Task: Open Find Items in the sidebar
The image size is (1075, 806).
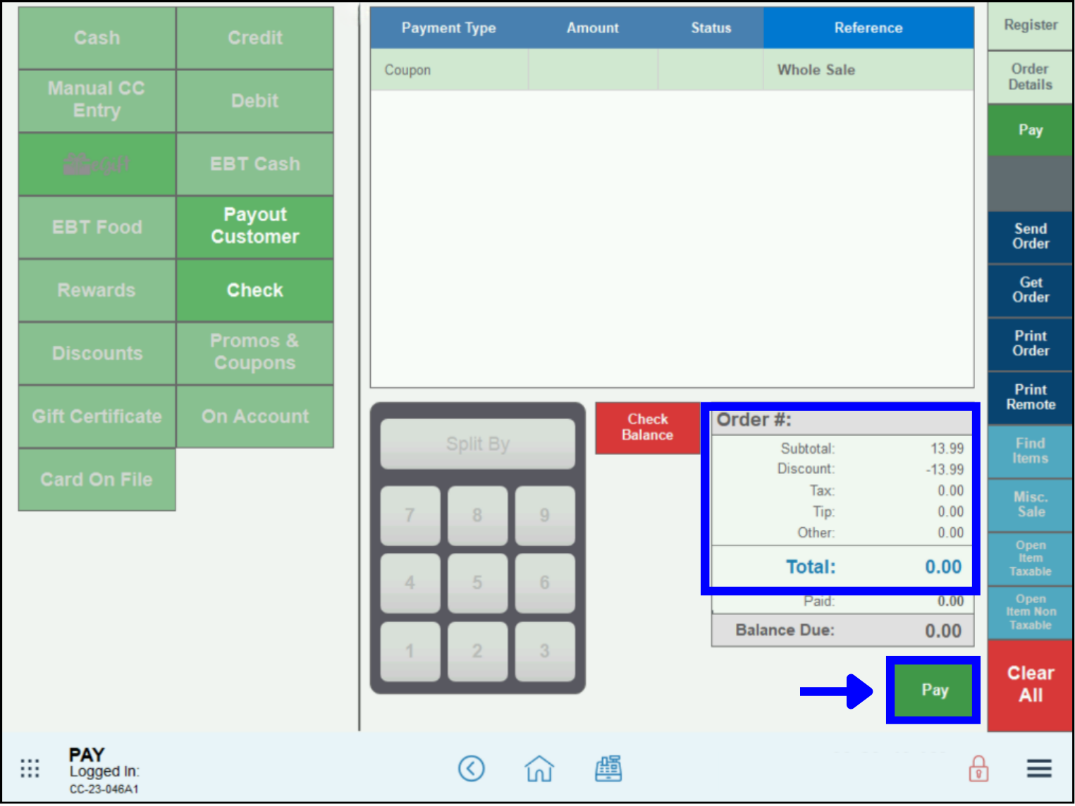Action: pyautogui.click(x=1030, y=451)
